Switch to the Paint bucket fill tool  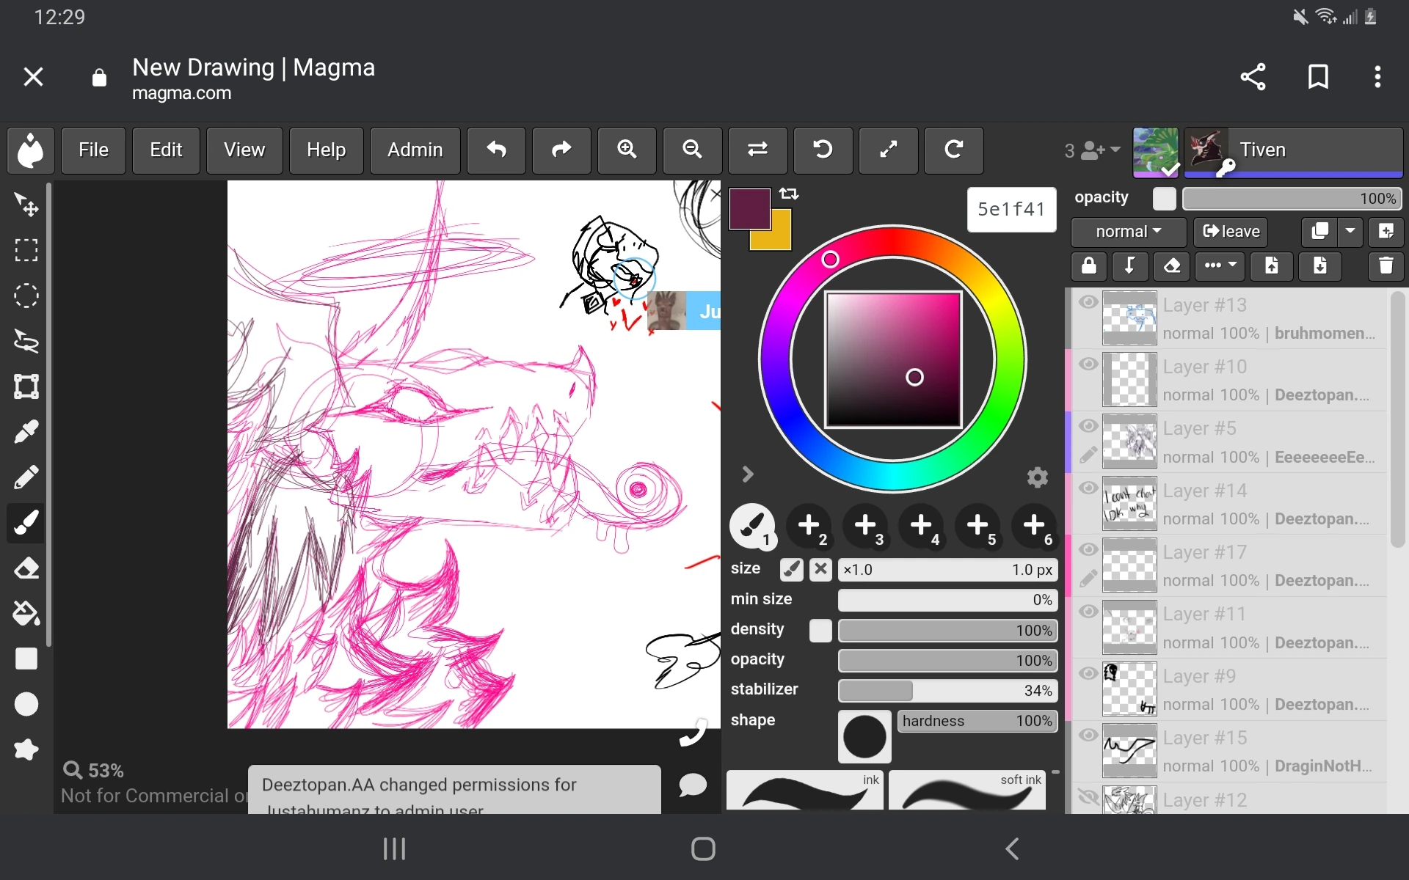[x=26, y=614]
